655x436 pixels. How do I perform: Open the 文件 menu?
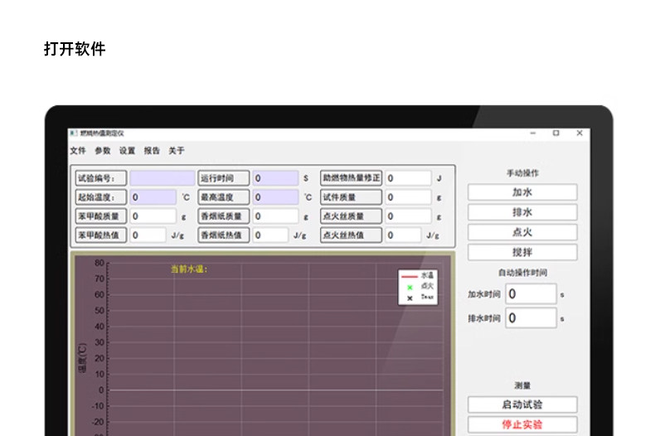click(78, 150)
